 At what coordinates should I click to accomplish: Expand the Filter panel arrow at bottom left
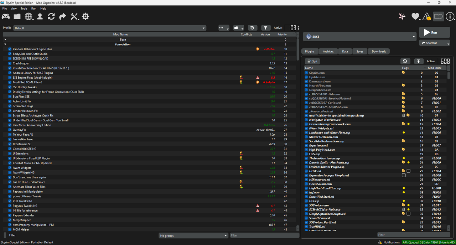point(5,235)
